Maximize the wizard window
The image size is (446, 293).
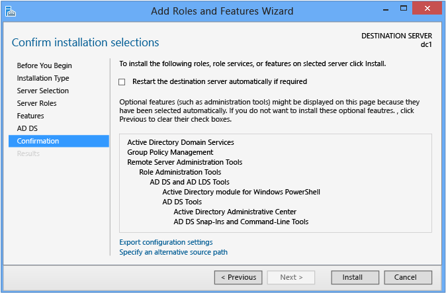pyautogui.click(x=404, y=9)
